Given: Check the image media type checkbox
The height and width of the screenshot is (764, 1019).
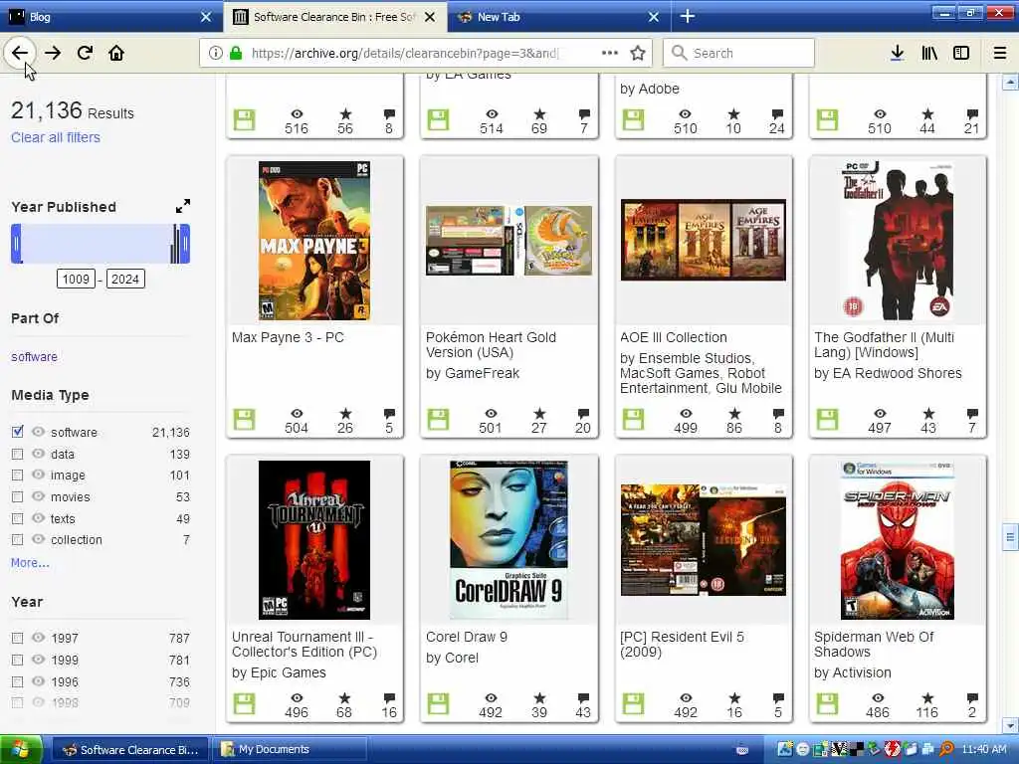Looking at the screenshot, I should click(18, 475).
